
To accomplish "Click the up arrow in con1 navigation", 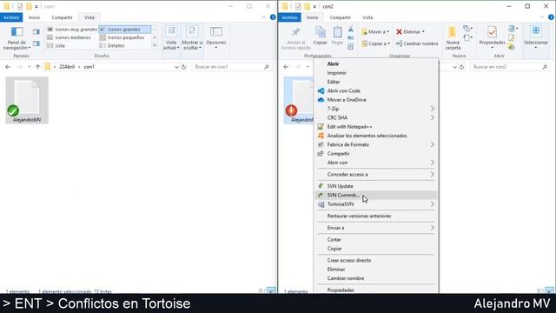I will coord(37,67).
